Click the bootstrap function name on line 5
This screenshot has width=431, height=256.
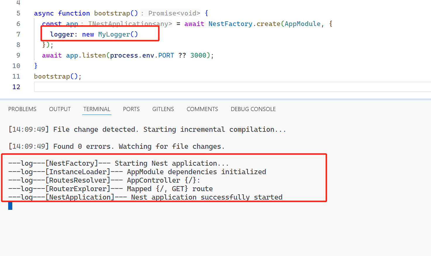[x=112, y=13]
